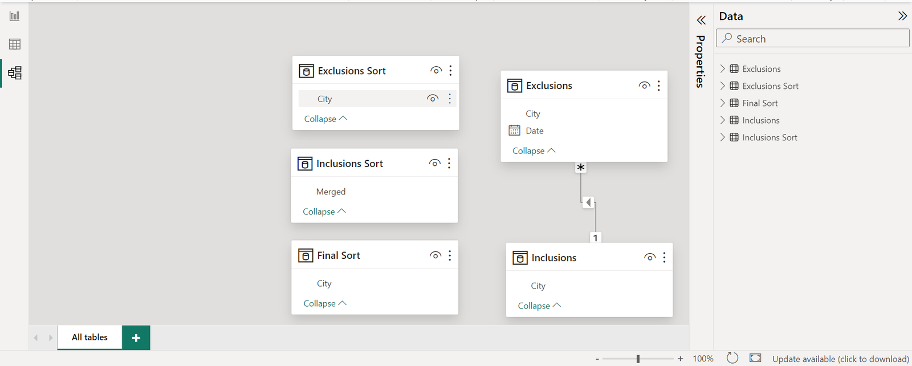Select Exclusions Sort in Data pane list

click(x=770, y=86)
